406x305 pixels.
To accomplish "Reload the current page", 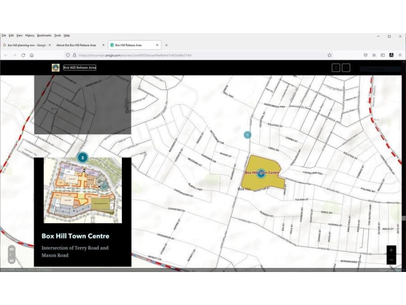I will click(23, 55).
